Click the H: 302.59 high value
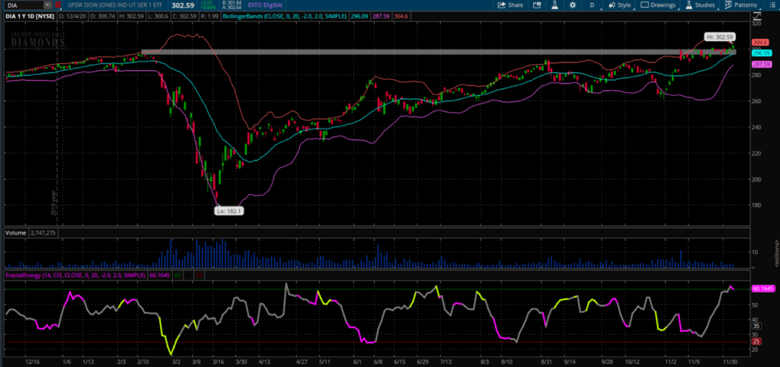The height and width of the screenshot is (367, 780). click(x=133, y=16)
